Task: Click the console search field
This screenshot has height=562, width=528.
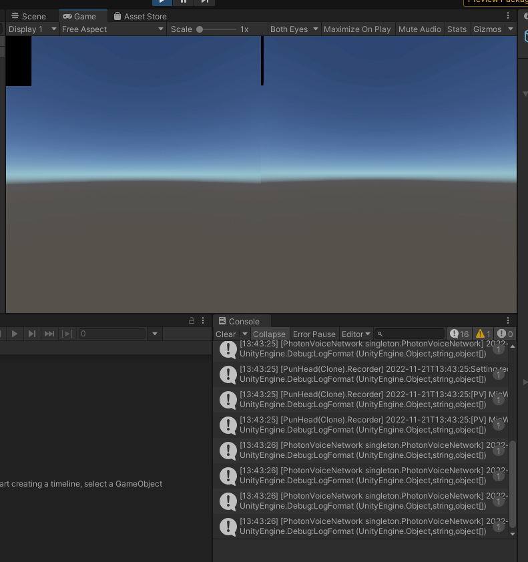Action: (x=410, y=334)
